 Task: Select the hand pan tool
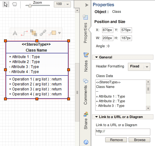15,4
